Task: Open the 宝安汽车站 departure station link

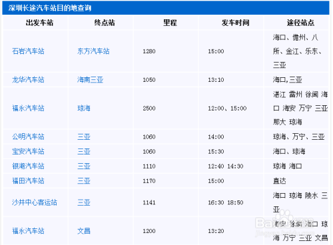Action: pyautogui.click(x=28, y=151)
